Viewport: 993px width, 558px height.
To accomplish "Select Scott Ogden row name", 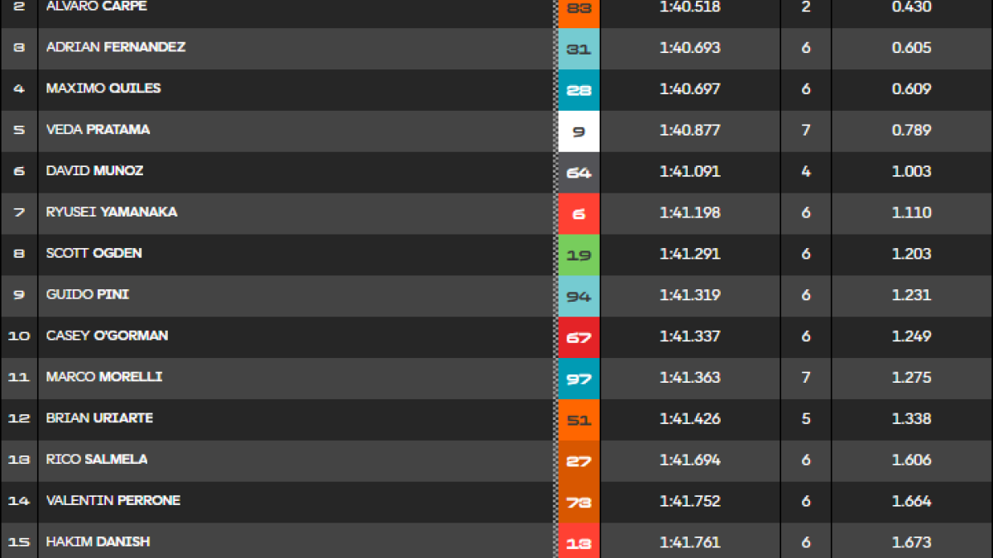I will pyautogui.click(x=94, y=253).
